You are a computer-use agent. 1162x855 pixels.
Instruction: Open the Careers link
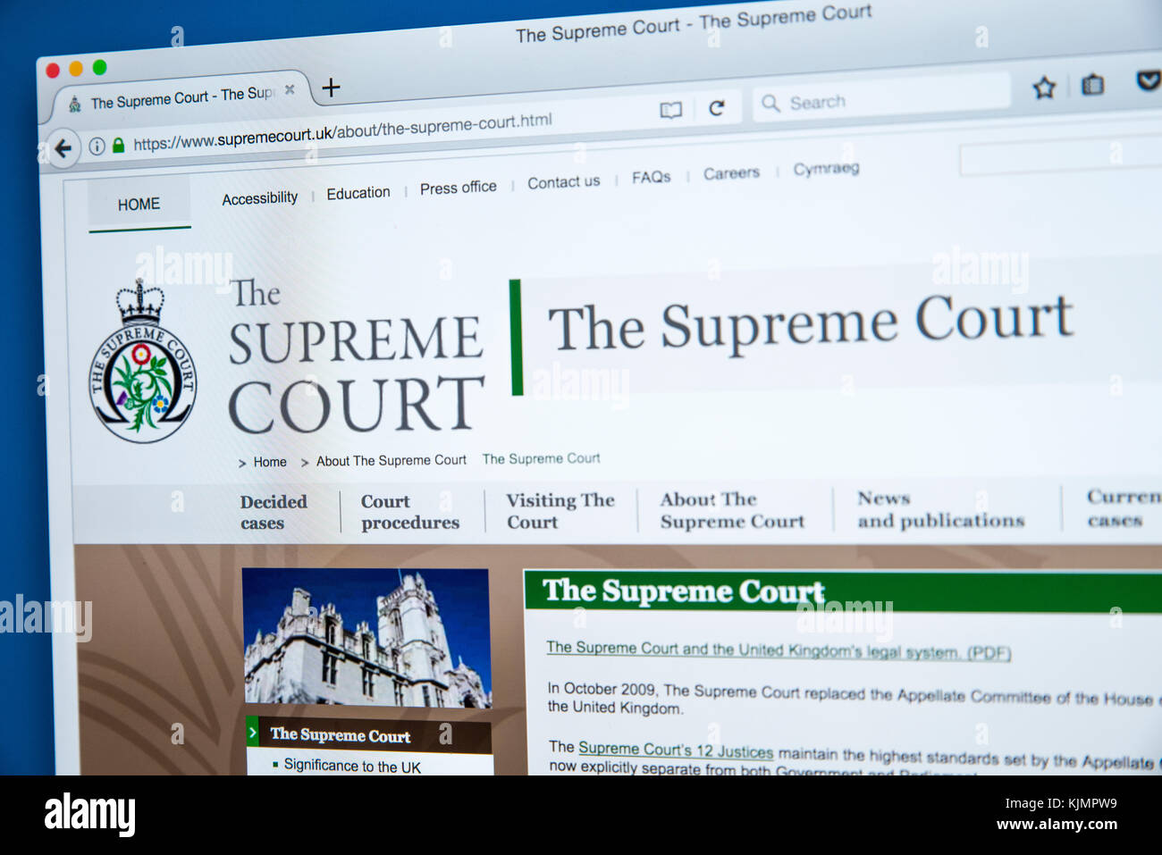click(x=731, y=173)
